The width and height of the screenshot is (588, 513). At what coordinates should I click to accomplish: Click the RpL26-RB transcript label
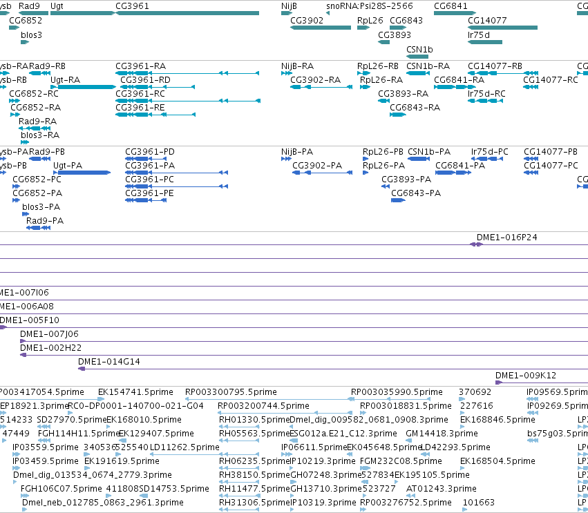378,66
